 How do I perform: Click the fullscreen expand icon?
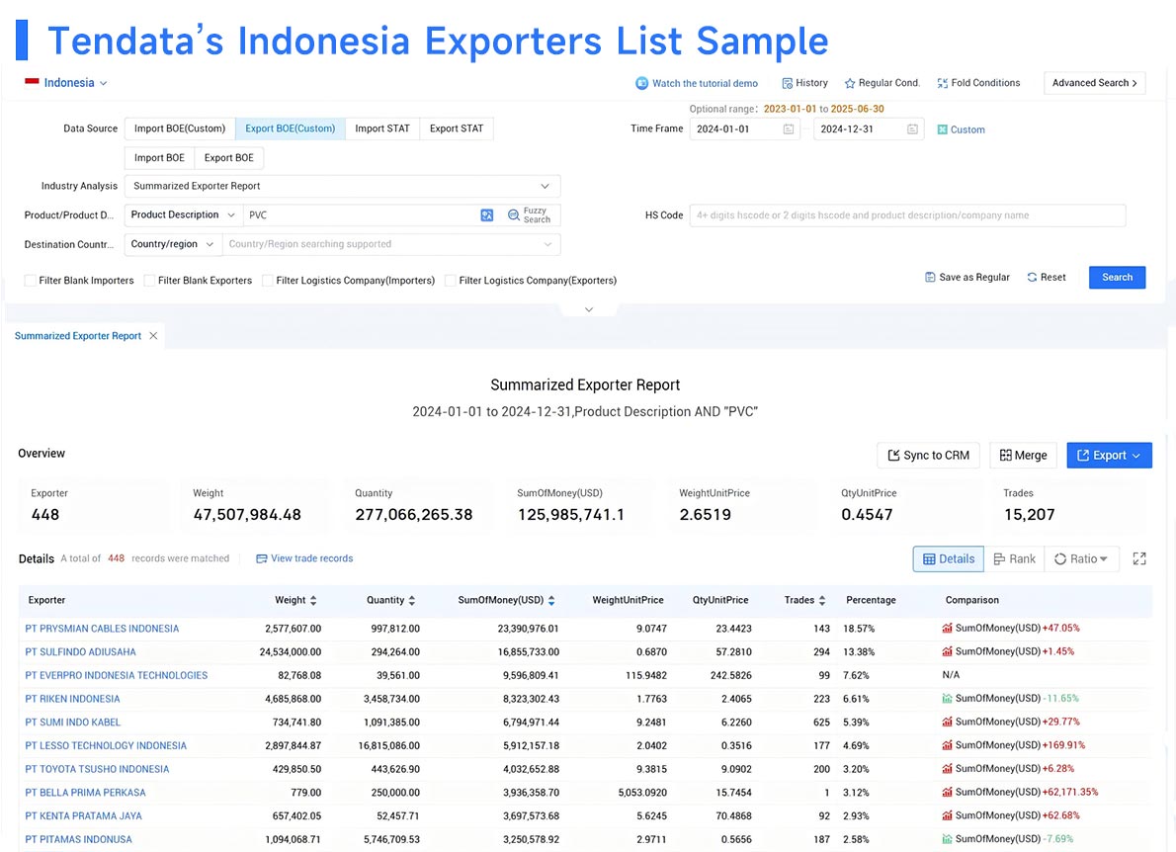point(1139,558)
